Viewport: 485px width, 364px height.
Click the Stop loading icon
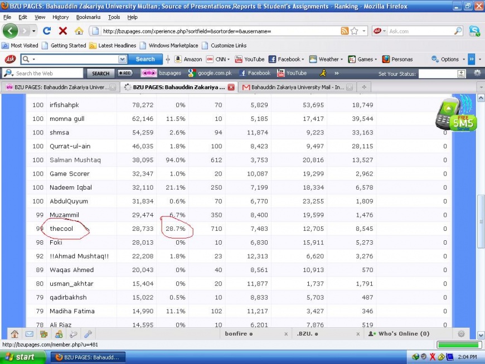click(x=63, y=31)
